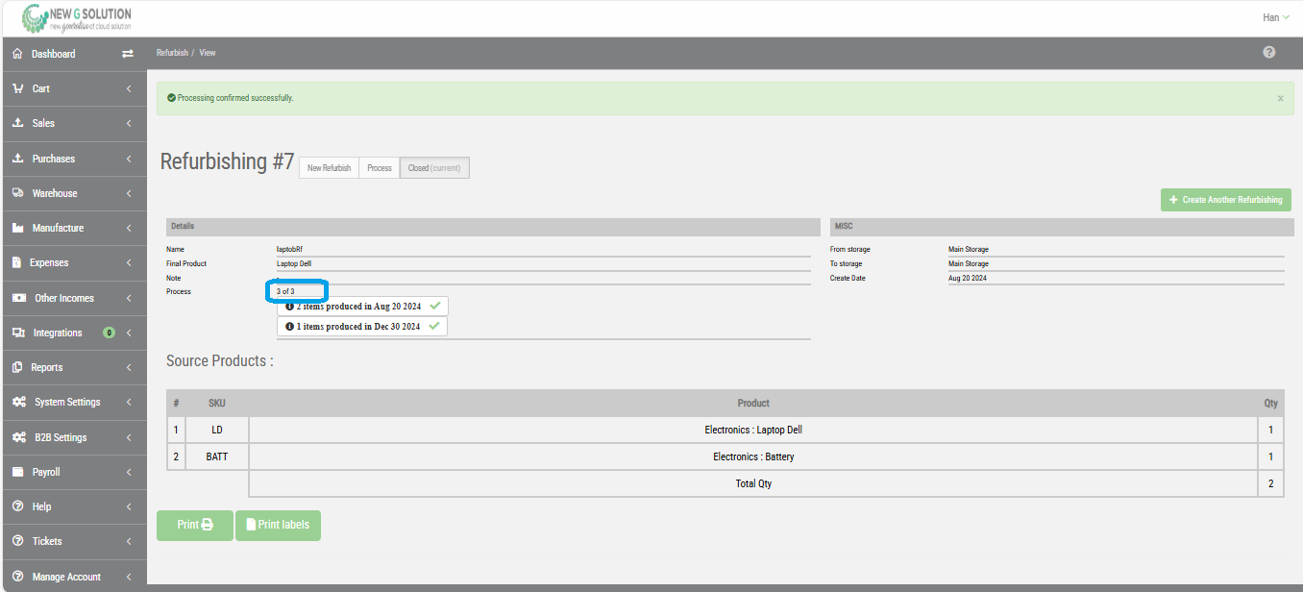Image resolution: width=1303 pixels, height=592 pixels.
Task: Click the info icon for 2 items produced
Action: [x=289, y=306]
